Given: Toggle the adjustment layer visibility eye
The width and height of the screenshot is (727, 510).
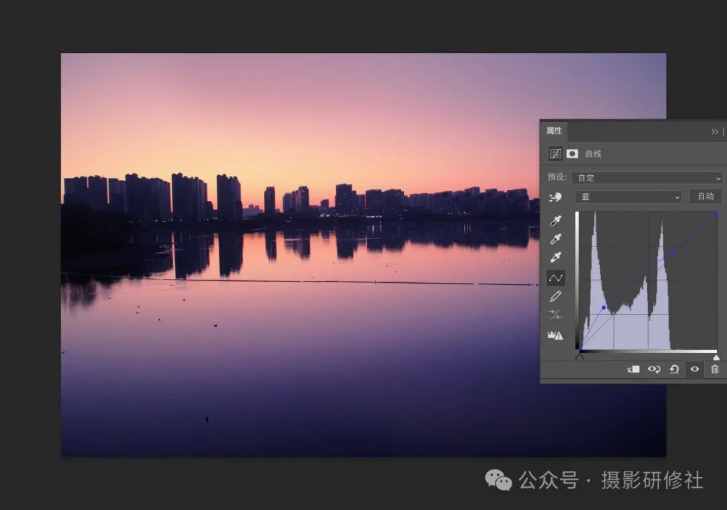Looking at the screenshot, I should [x=695, y=369].
